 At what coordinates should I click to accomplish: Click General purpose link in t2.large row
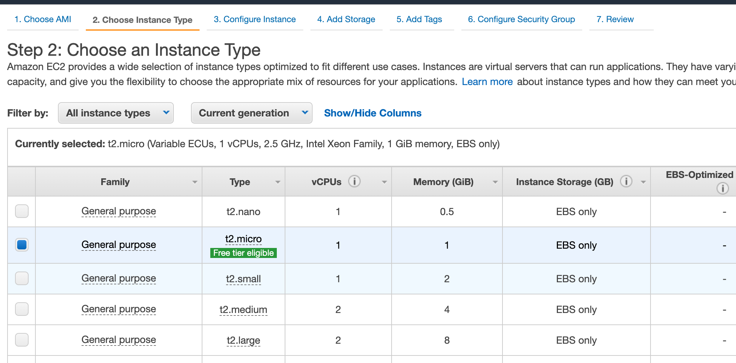tap(119, 340)
